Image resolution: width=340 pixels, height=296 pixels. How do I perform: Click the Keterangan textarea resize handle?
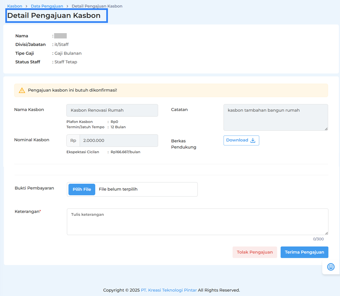(x=326, y=233)
